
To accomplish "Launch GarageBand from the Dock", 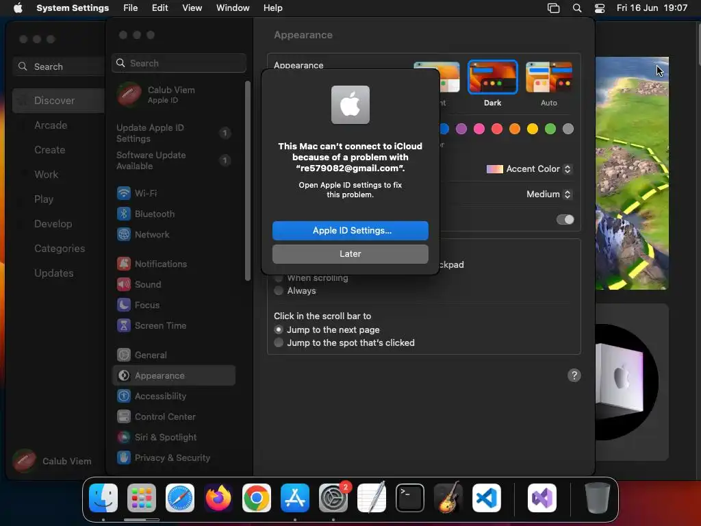I will [448, 498].
